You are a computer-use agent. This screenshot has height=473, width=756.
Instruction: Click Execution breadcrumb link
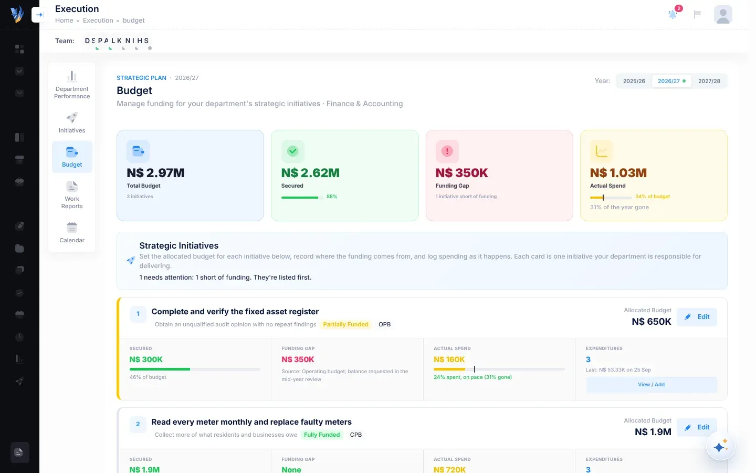(98, 20)
